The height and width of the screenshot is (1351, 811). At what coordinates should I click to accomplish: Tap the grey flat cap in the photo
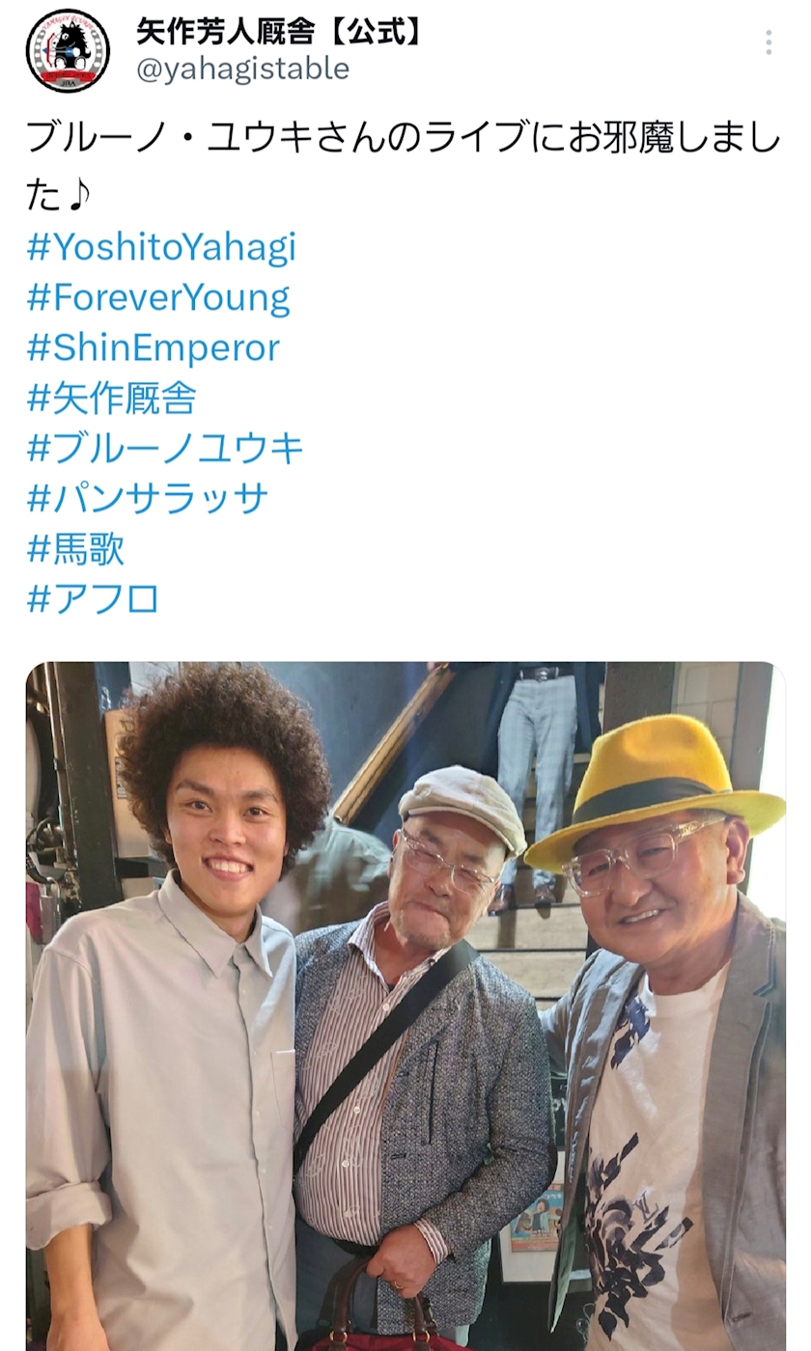[461, 806]
